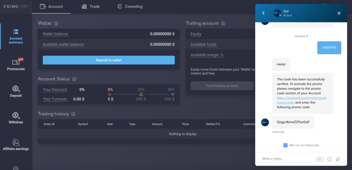Click the Hello! message bubble

(281, 65)
